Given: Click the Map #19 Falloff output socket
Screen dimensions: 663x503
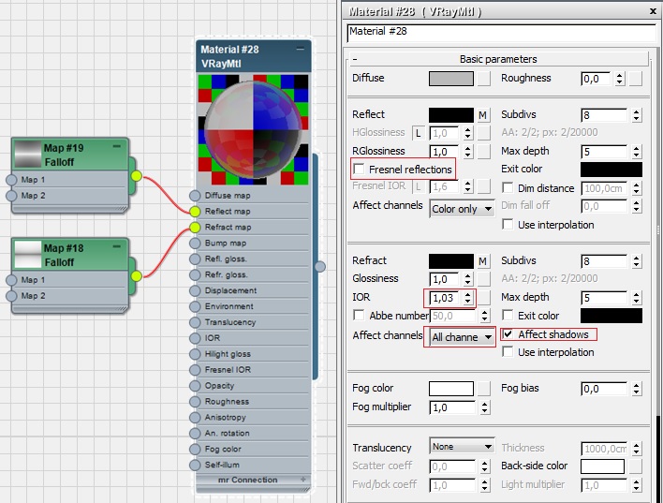Looking at the screenshot, I should (x=136, y=176).
